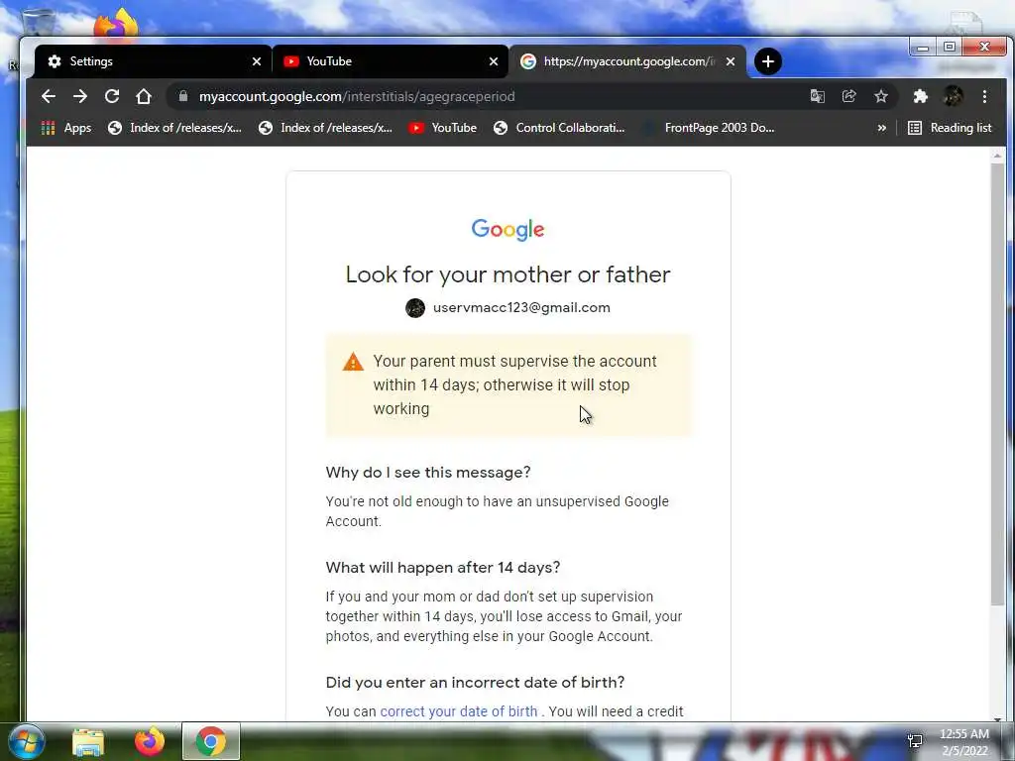This screenshot has width=1015, height=761.
Task: Share this page via the share icon
Action: click(x=848, y=96)
